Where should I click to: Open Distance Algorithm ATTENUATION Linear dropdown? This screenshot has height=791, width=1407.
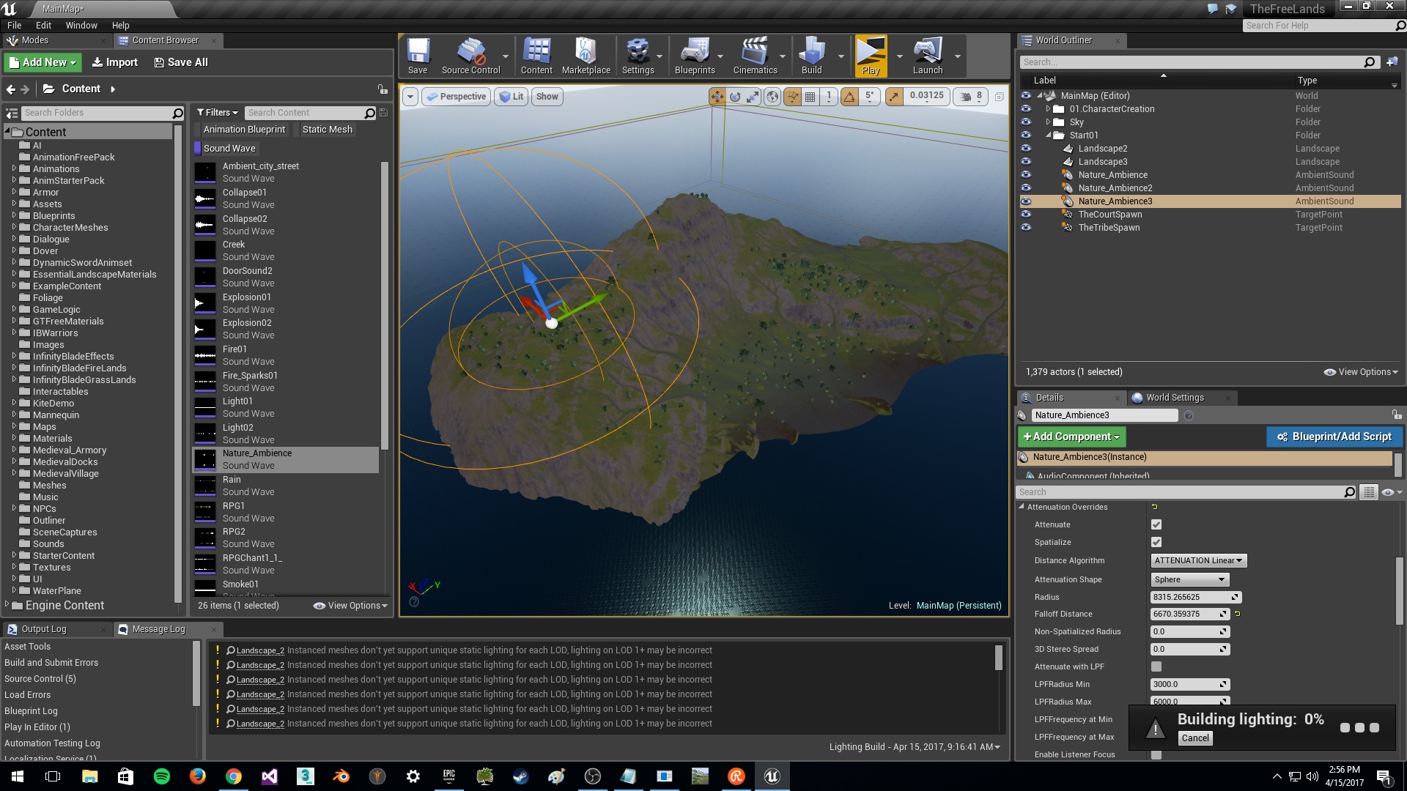coord(1198,560)
